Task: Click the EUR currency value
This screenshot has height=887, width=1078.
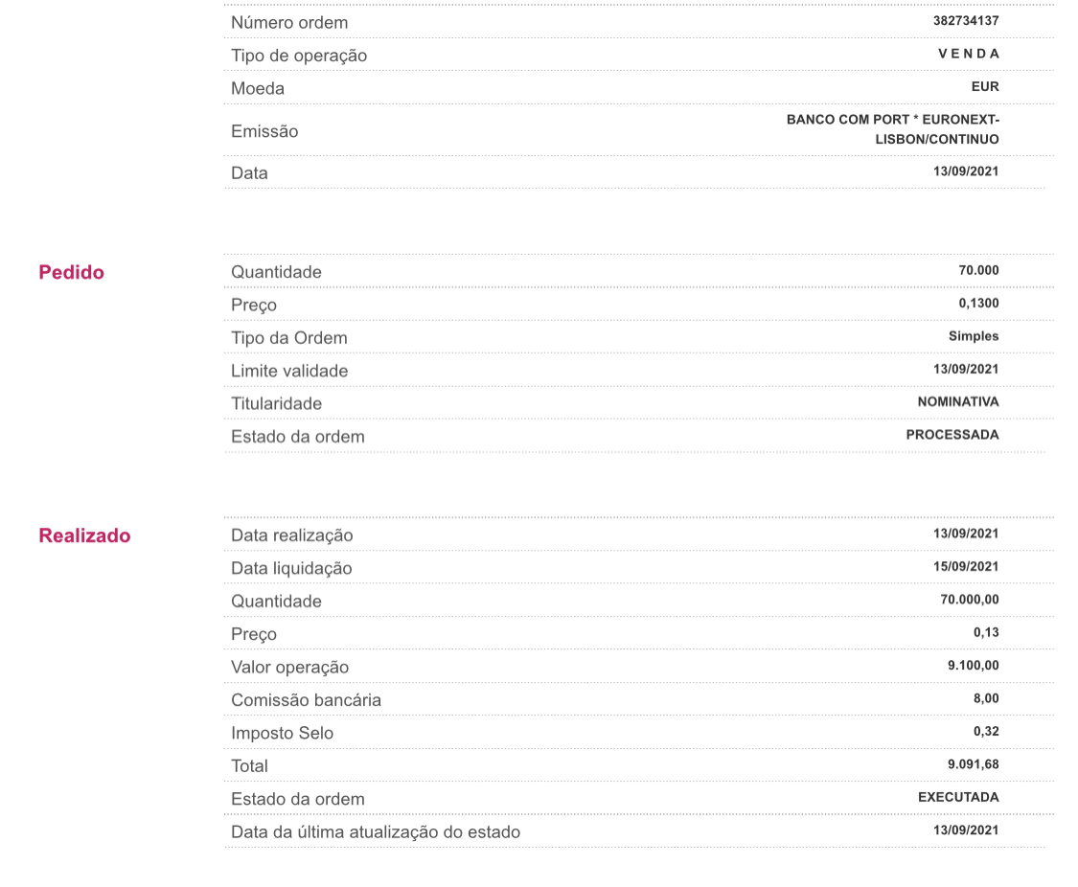Action: (985, 86)
